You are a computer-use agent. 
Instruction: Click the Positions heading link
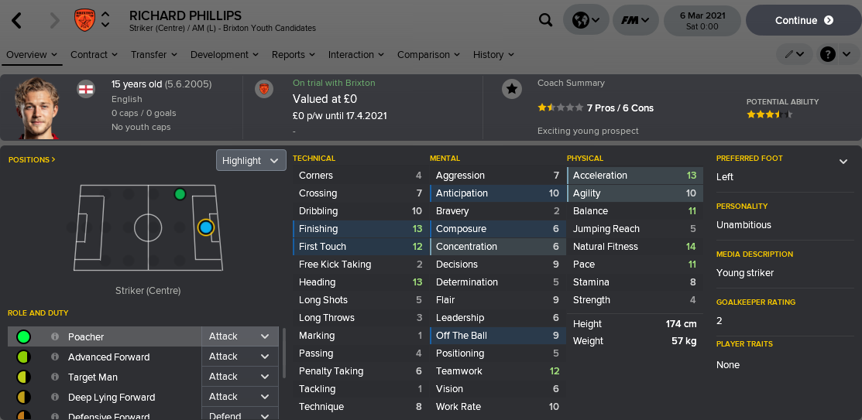click(32, 159)
